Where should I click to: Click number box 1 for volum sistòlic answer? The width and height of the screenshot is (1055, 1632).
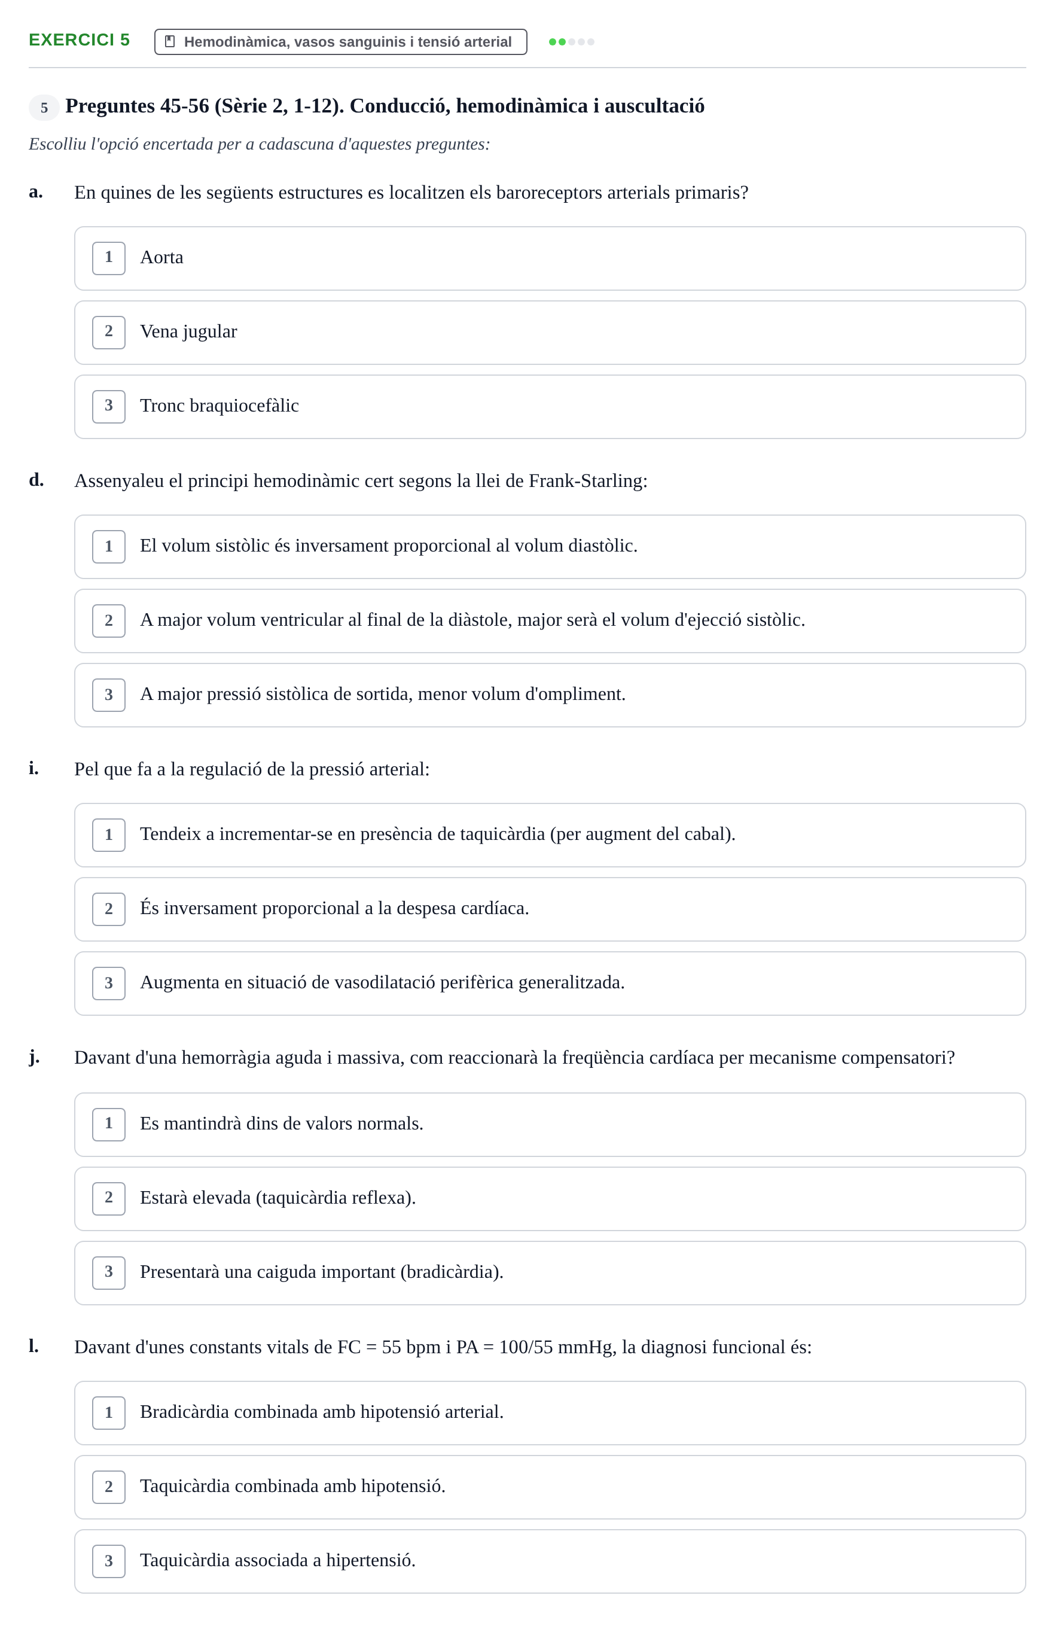[109, 546]
